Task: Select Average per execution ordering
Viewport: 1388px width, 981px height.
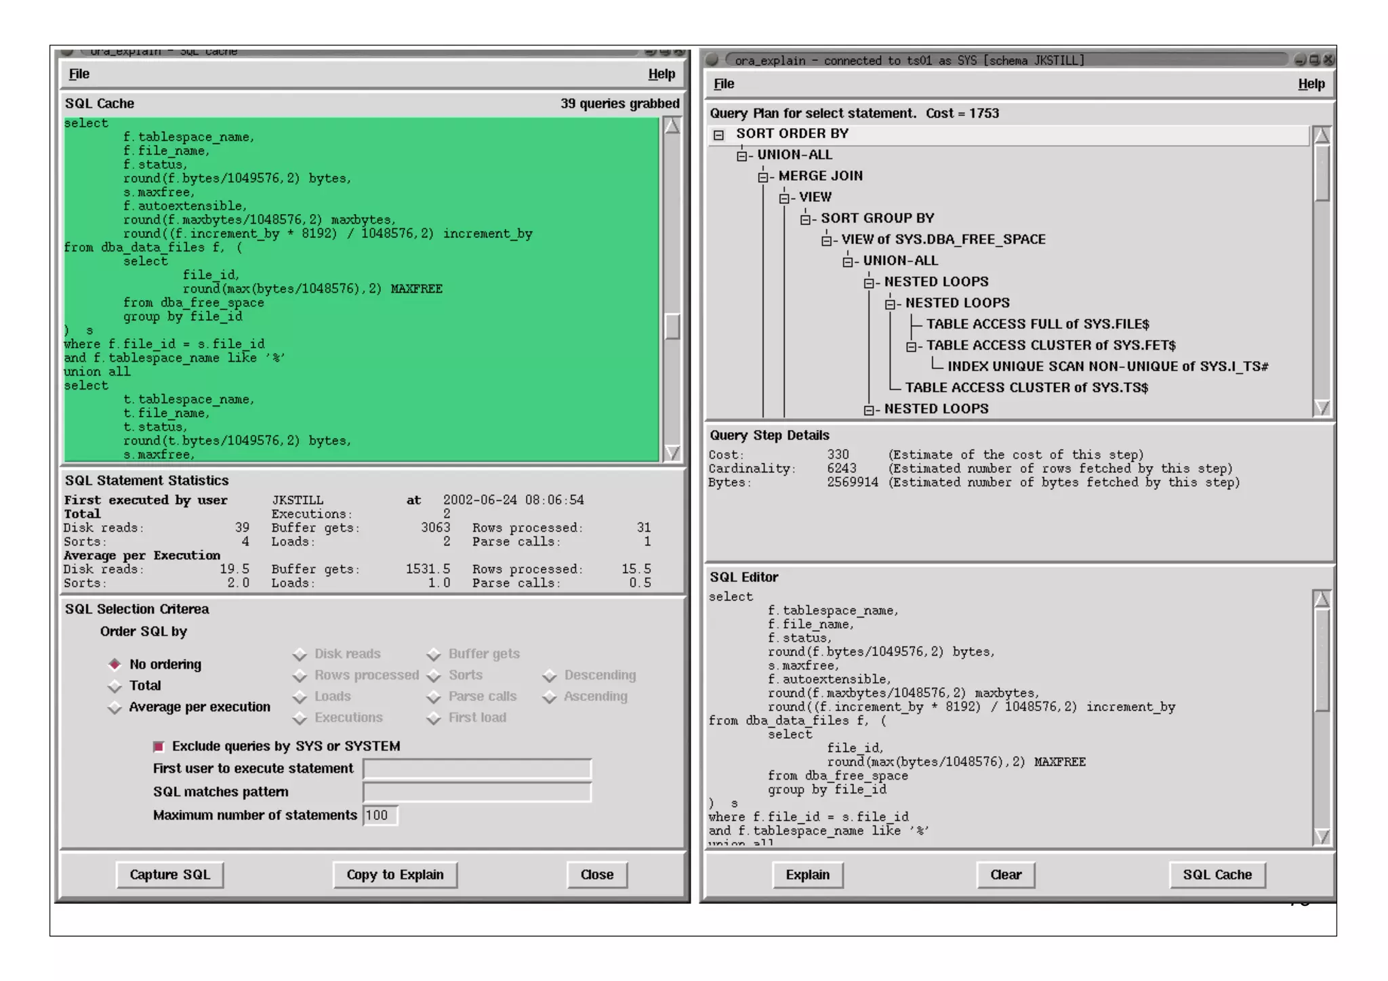Action: [115, 708]
